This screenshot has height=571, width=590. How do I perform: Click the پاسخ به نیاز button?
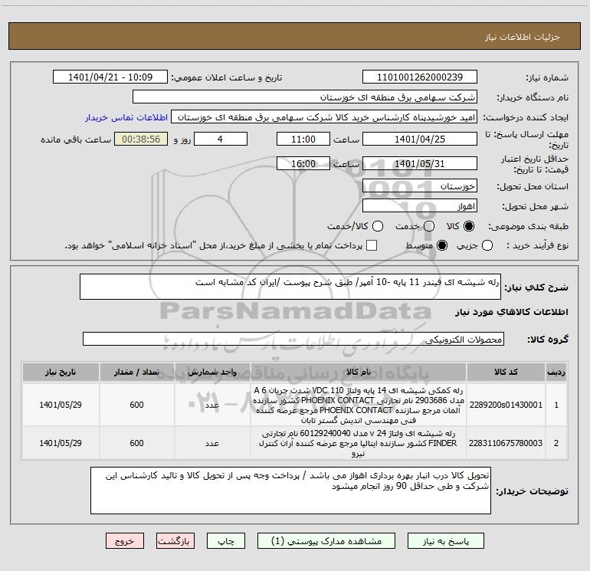click(445, 541)
